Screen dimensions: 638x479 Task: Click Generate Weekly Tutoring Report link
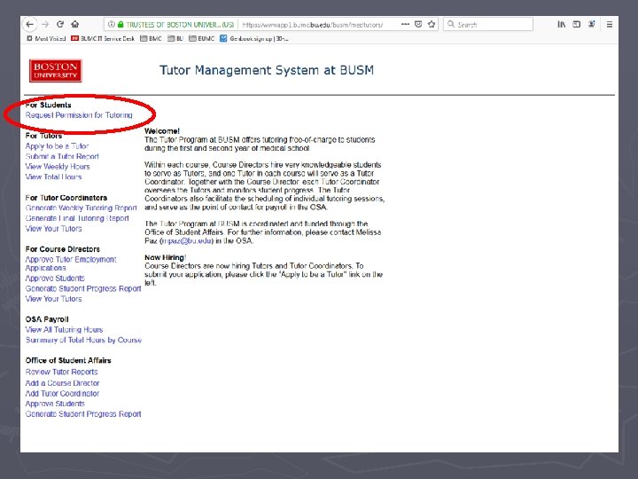coord(81,208)
